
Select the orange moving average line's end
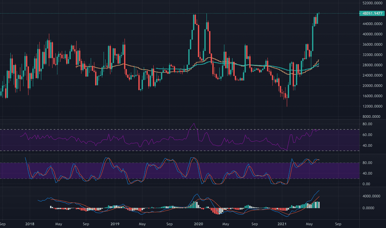point(318,60)
